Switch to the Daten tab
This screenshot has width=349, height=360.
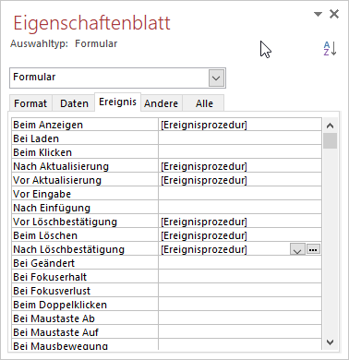pyautogui.click(x=74, y=103)
